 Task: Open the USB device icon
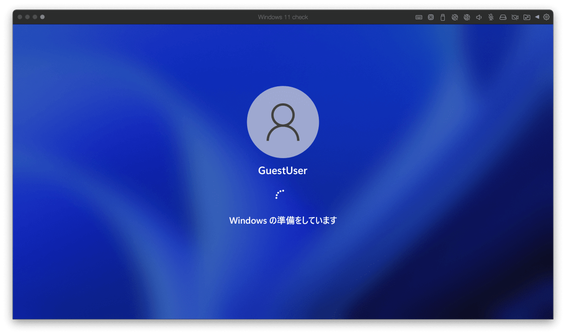click(442, 17)
